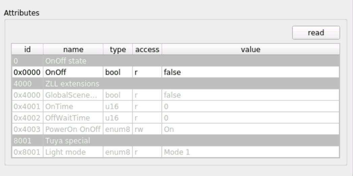Click the false value of OnOff
The image size is (353, 176).
pos(251,72)
